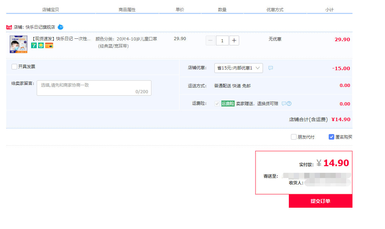Focus the 给卖家留言 message text box
The width and height of the screenshot is (385, 229).
tap(94, 88)
